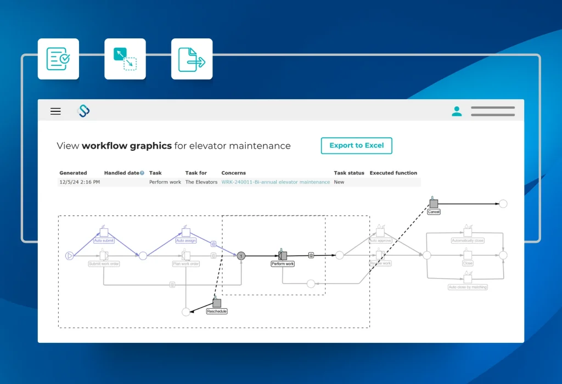Open the hamburger menu
This screenshot has height=384, width=562.
coord(55,111)
